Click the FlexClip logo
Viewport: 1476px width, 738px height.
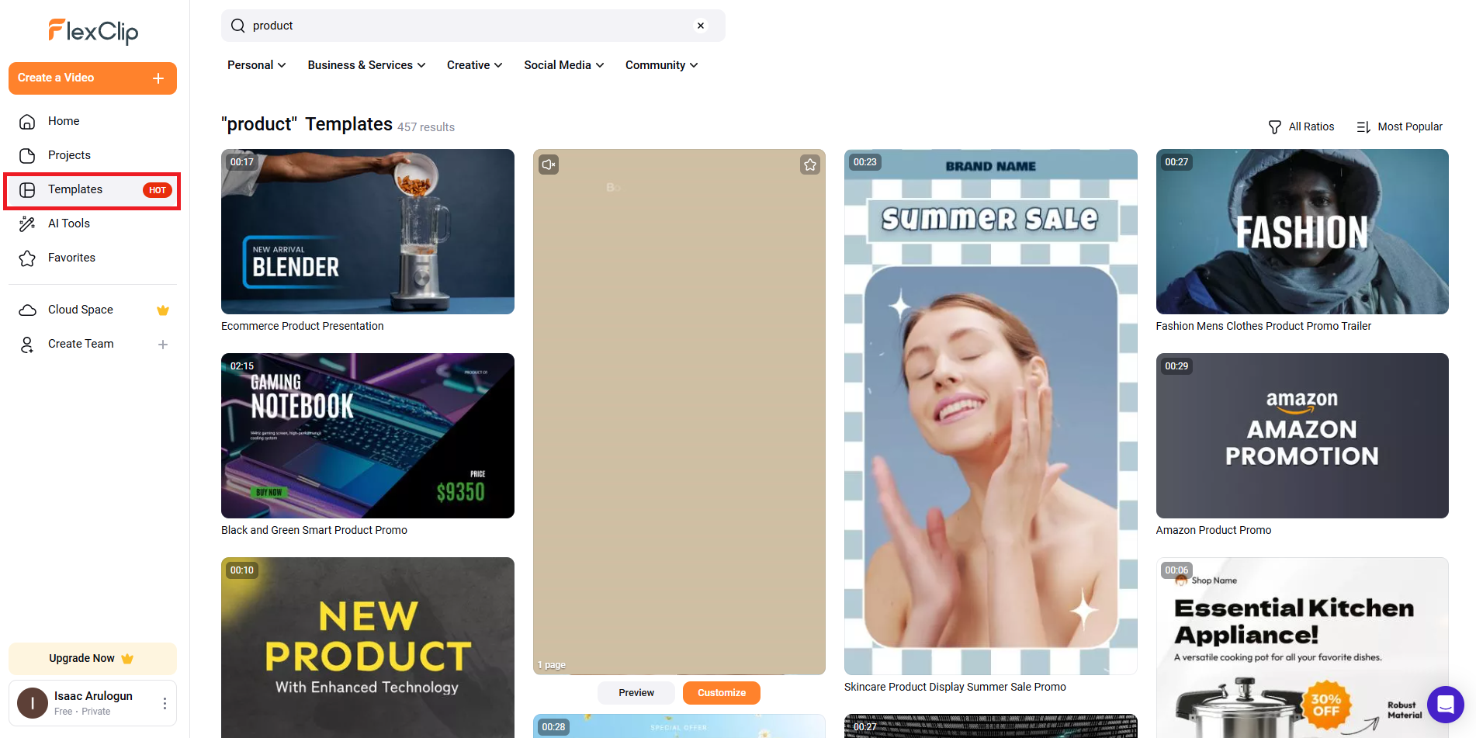(x=93, y=31)
